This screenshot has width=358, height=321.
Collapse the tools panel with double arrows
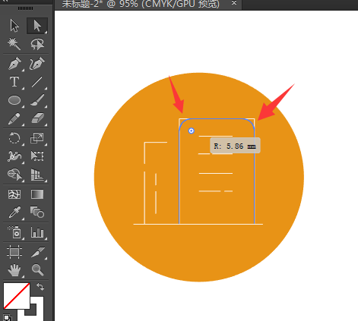[5, 1]
